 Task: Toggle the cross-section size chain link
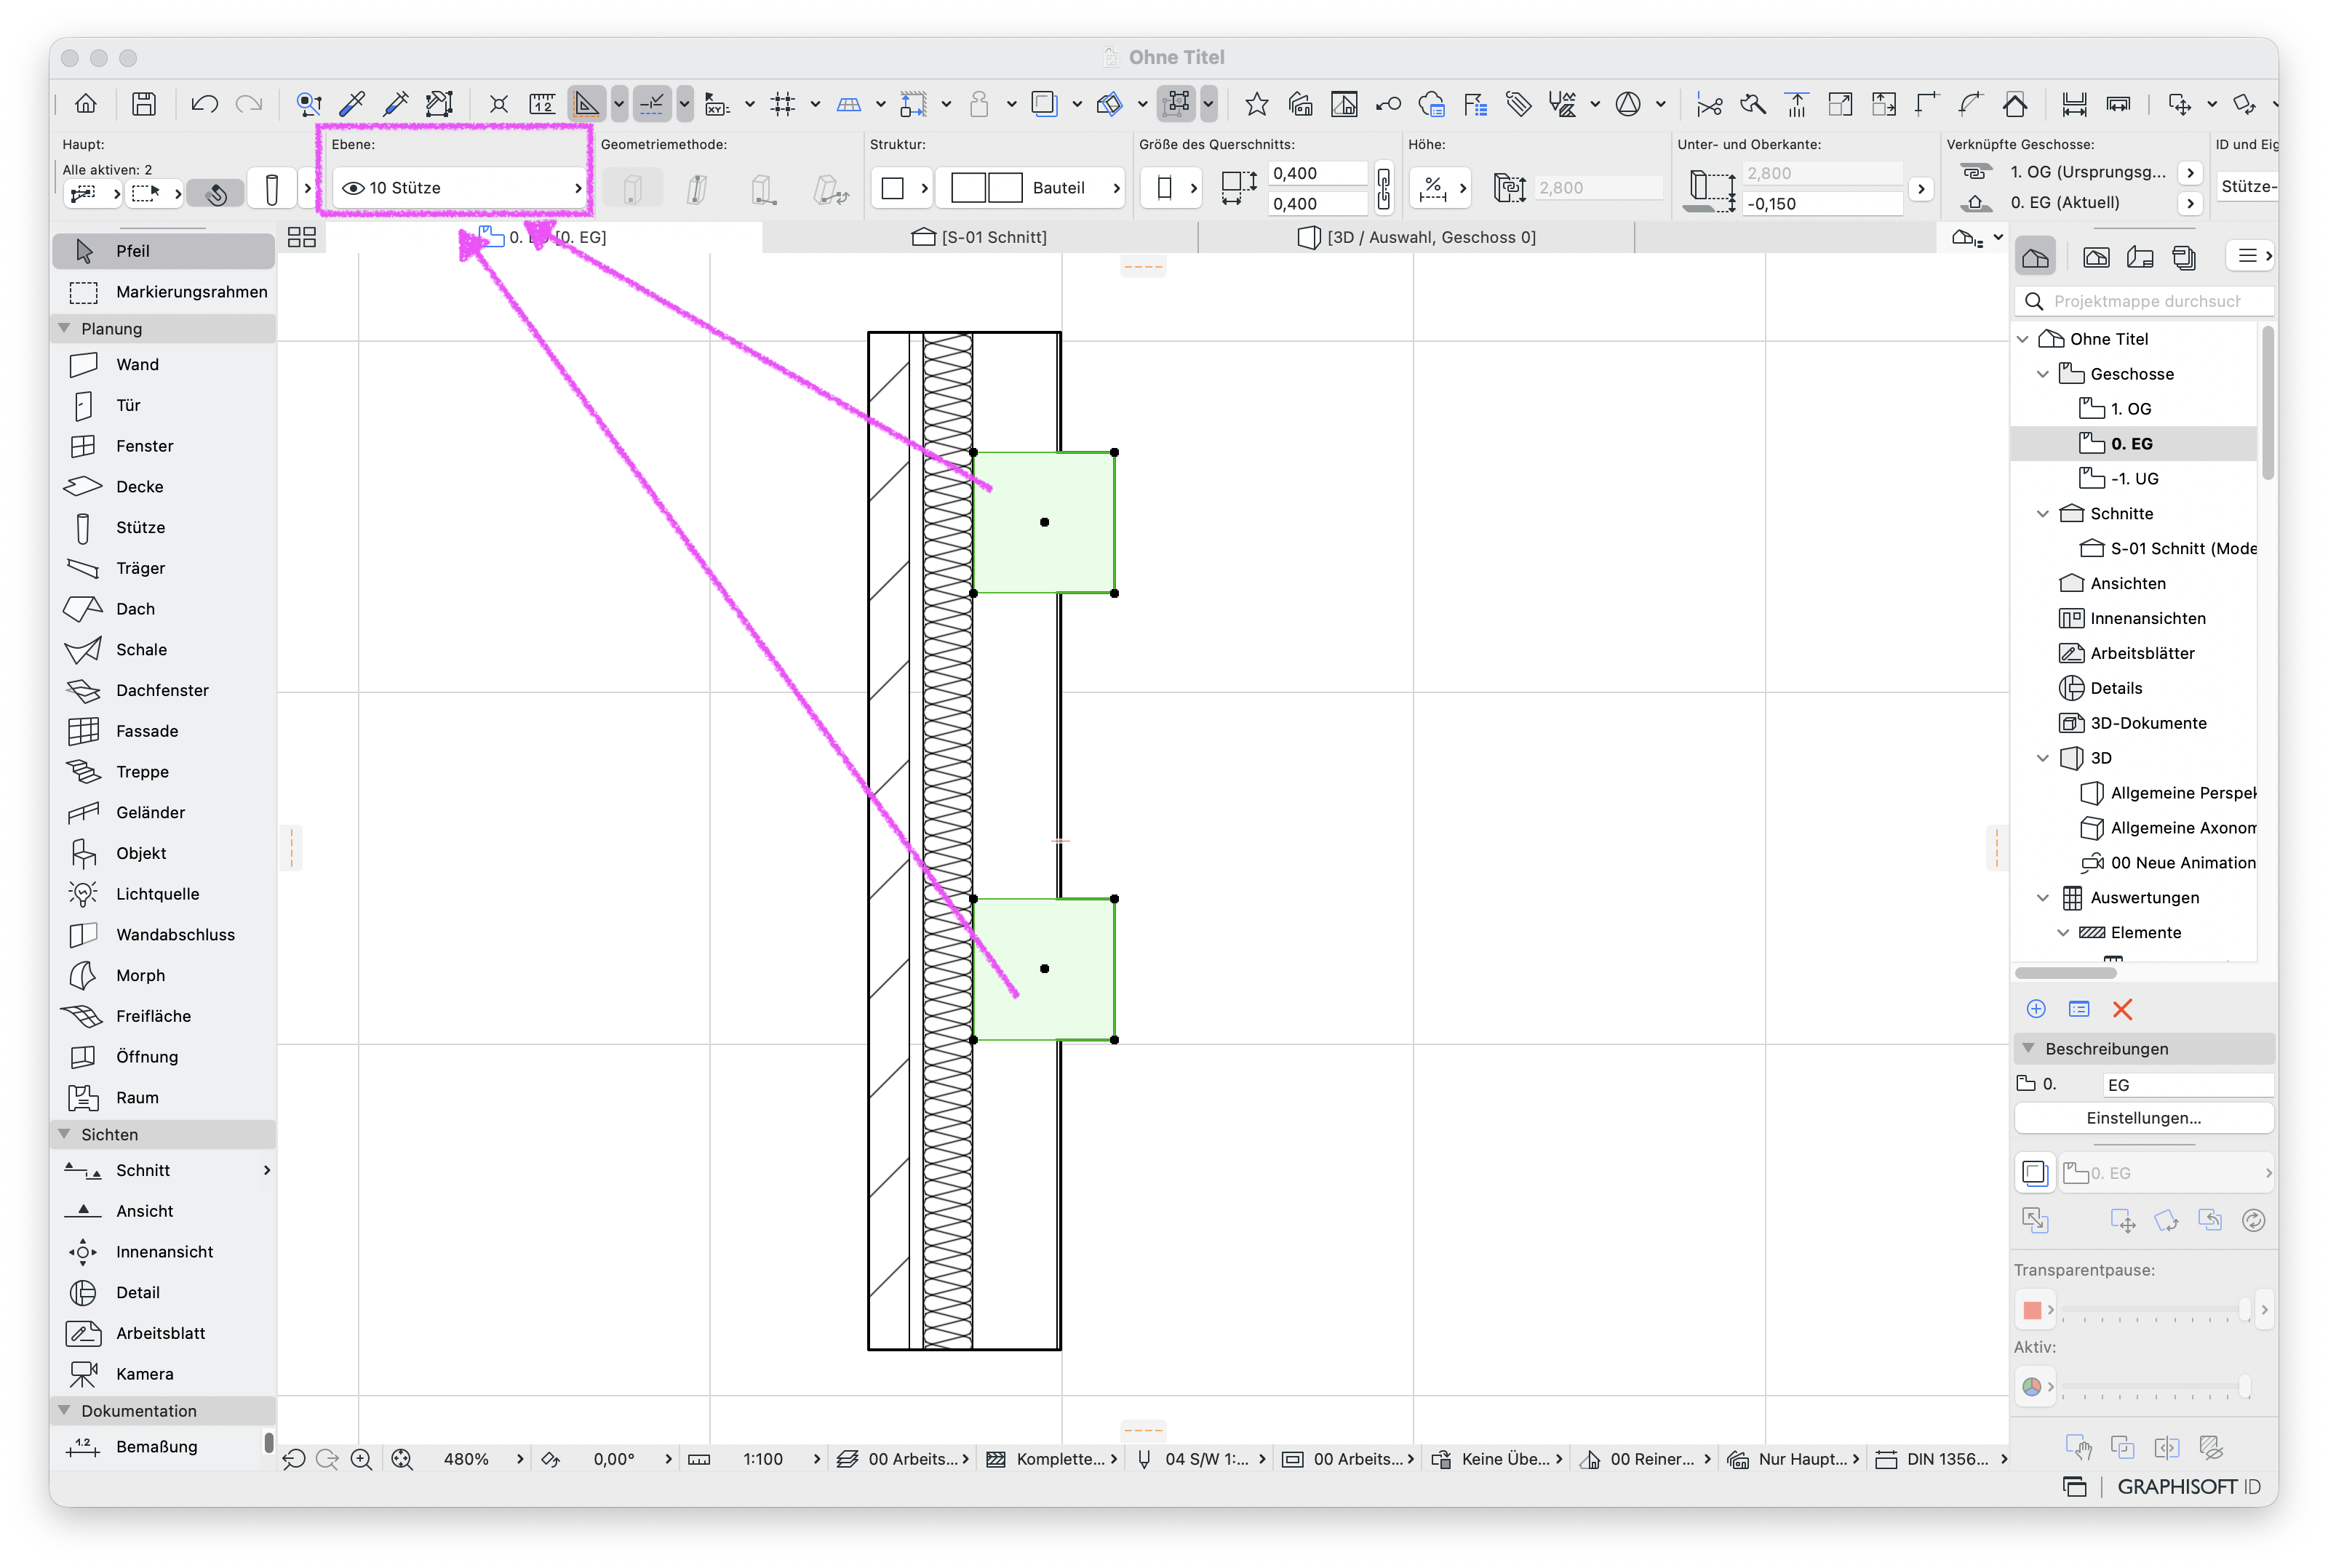tap(1384, 189)
